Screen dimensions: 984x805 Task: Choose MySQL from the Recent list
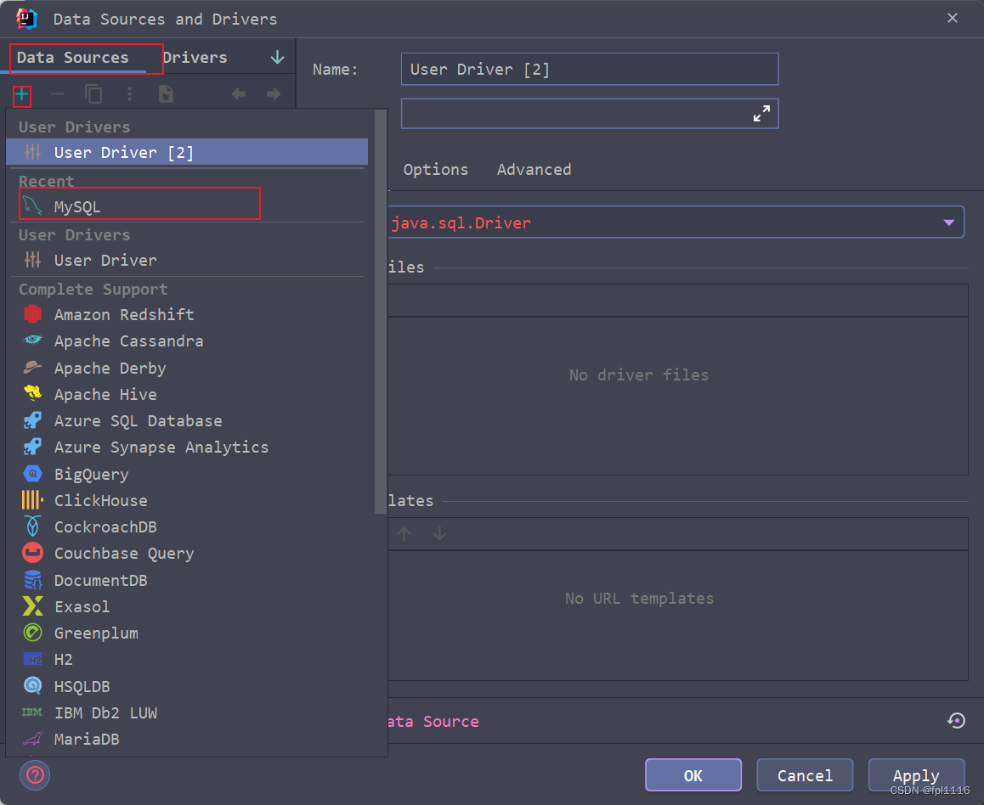[x=187, y=206]
